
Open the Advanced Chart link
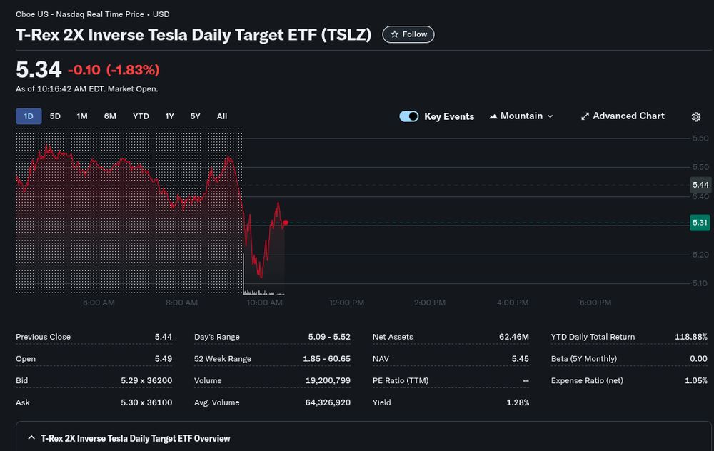623,116
